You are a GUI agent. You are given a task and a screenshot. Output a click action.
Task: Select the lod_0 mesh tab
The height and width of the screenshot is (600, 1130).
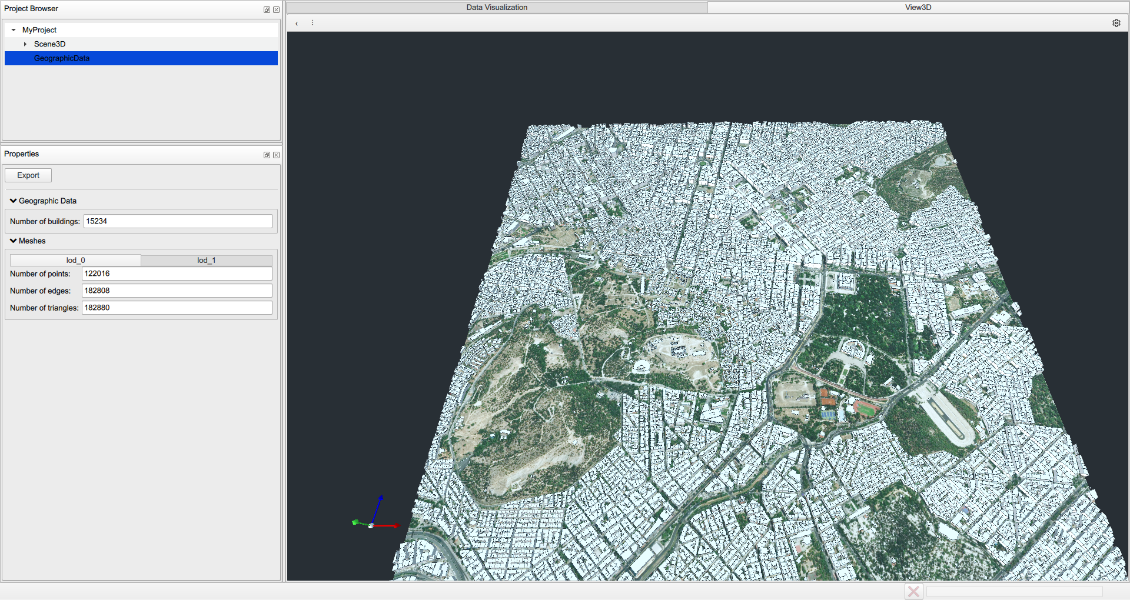coord(75,260)
